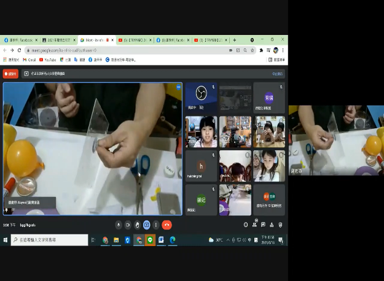Switch to the second Facebook tab
This screenshot has width=384, height=281.
173,40
